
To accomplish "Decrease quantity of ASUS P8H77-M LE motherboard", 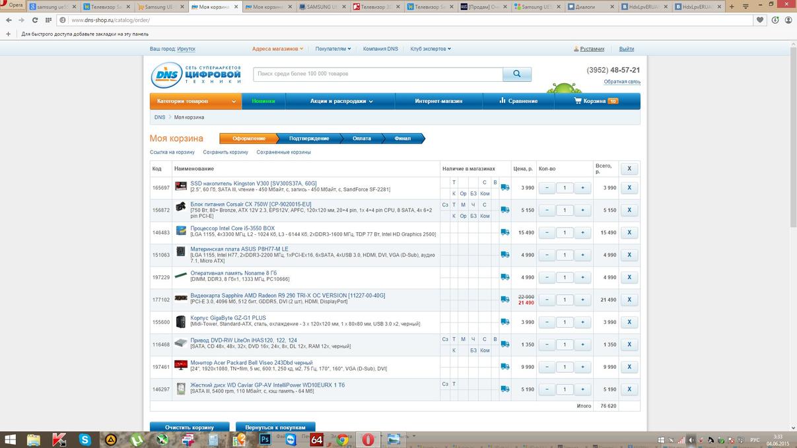I will pos(547,255).
